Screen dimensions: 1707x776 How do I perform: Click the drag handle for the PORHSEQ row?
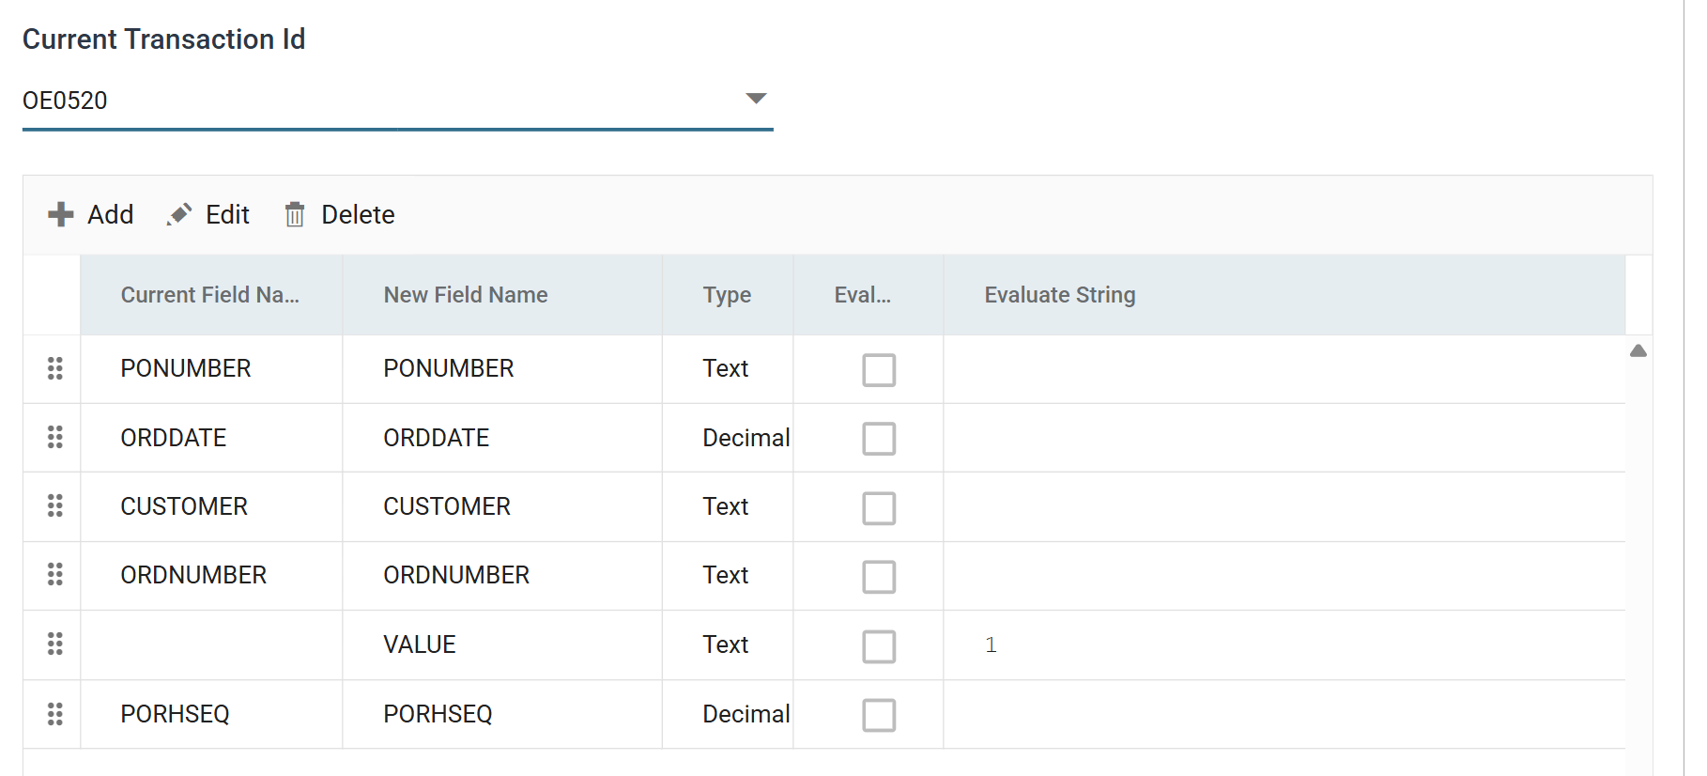pos(55,714)
